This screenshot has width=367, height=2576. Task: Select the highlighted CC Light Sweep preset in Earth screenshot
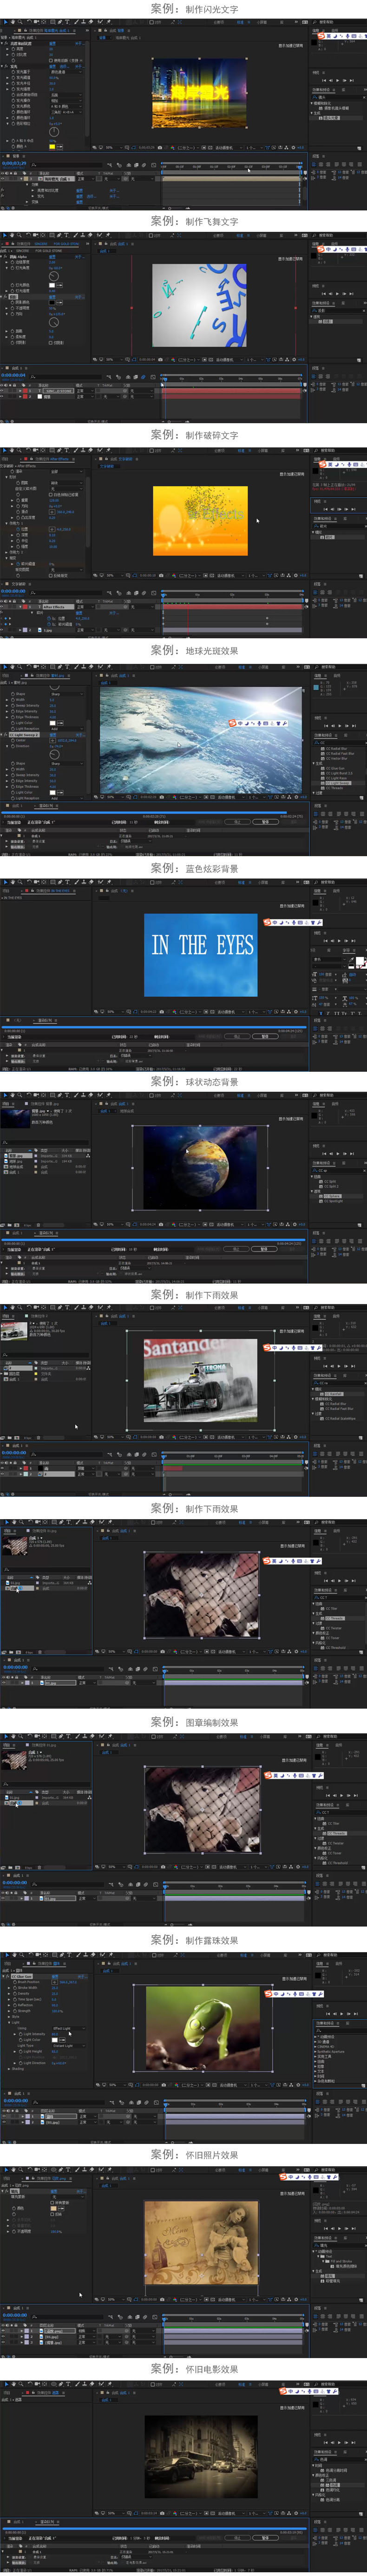tap(340, 783)
